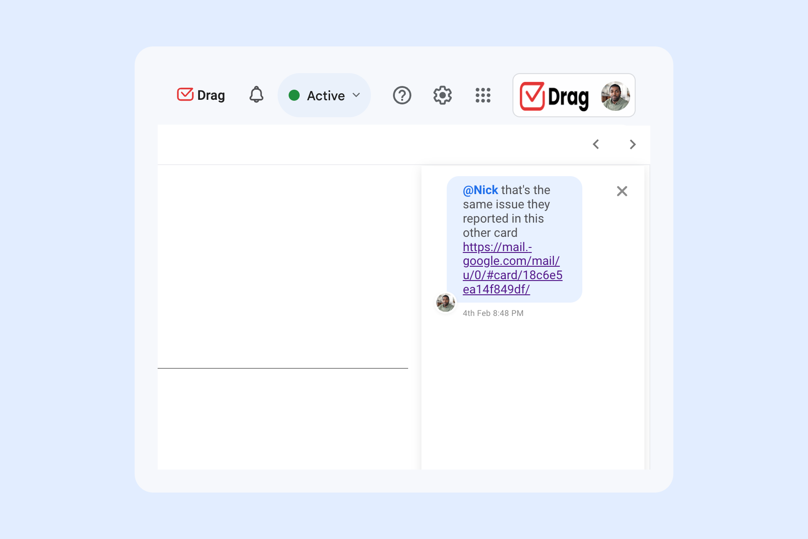Open the Drag logo button
808x539 pixels.
coord(201,95)
